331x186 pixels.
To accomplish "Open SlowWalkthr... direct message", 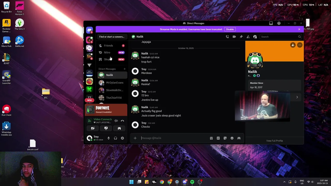I will coord(112,90).
